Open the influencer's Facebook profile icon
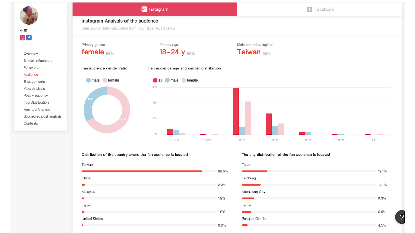415x233 pixels. [29, 38]
